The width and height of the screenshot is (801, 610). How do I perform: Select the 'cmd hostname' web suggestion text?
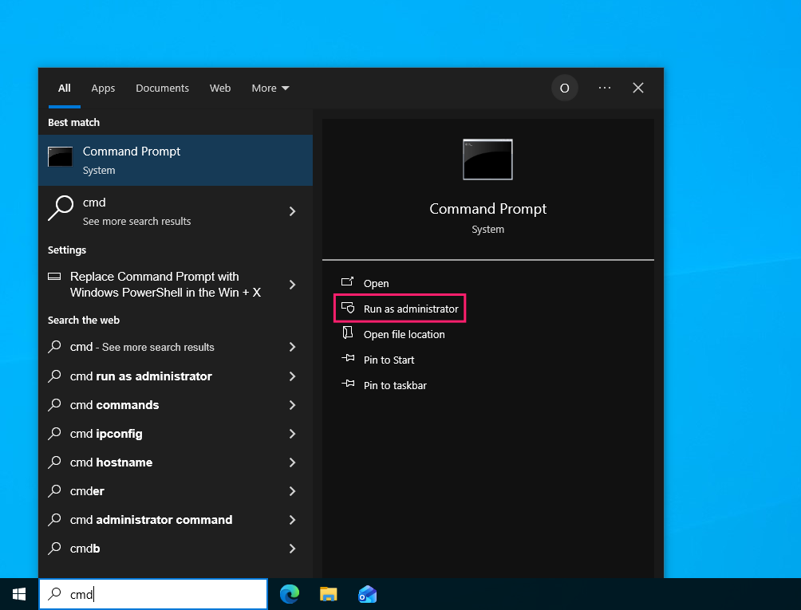[112, 462]
